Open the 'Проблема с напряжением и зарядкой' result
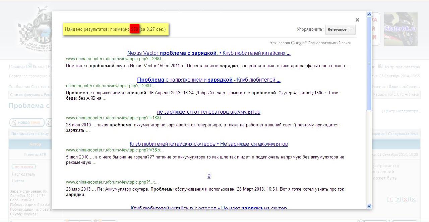 pyautogui.click(x=208, y=80)
